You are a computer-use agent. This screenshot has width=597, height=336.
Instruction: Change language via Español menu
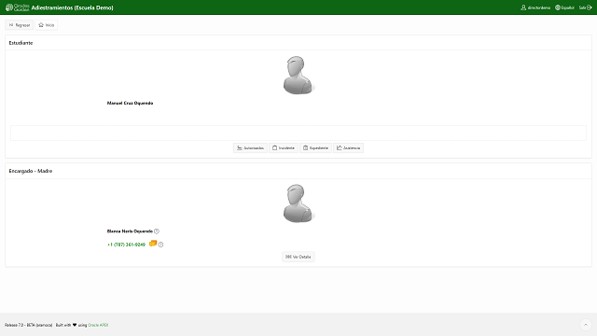(x=564, y=7)
